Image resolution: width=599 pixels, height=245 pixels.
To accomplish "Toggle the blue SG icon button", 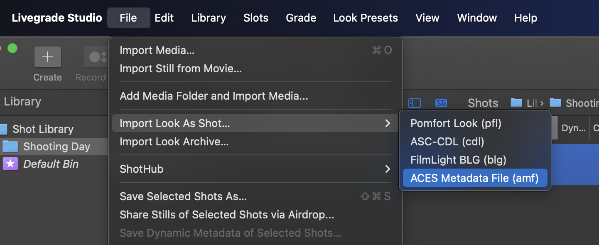I will click(x=441, y=103).
